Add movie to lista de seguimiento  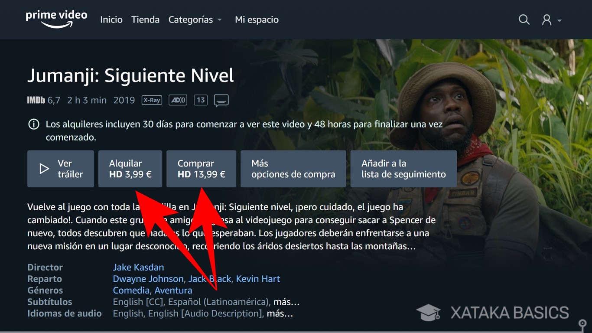pos(403,169)
